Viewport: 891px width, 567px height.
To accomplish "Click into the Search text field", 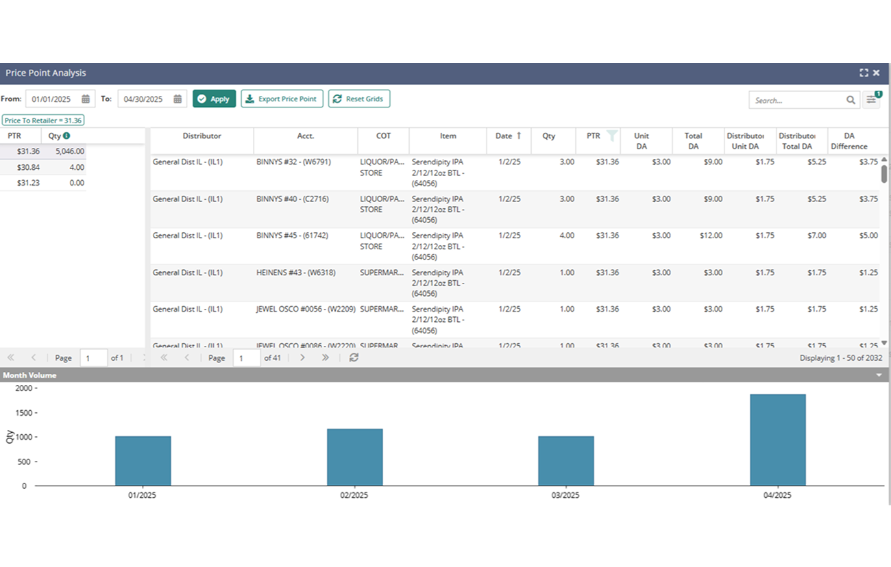I will (x=797, y=100).
